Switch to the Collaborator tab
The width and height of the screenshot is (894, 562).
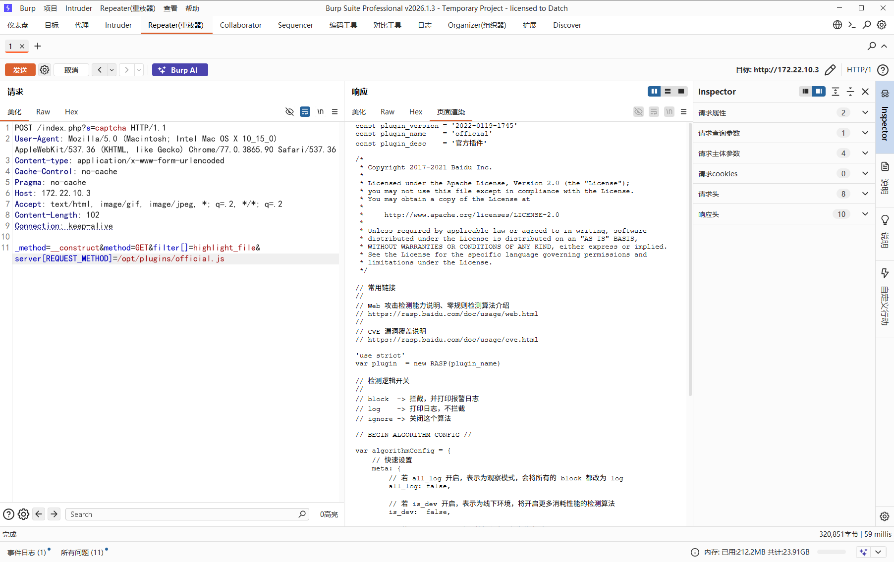241,25
